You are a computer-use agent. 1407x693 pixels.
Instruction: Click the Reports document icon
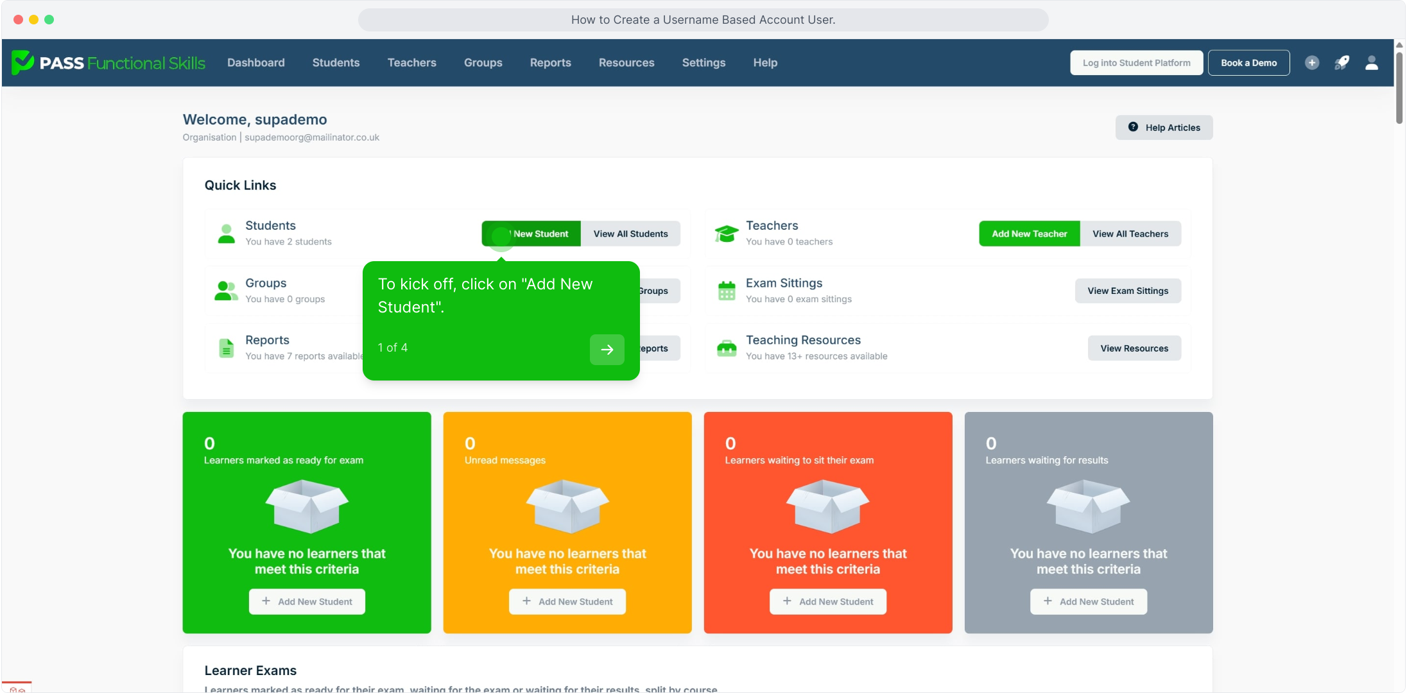tap(226, 348)
